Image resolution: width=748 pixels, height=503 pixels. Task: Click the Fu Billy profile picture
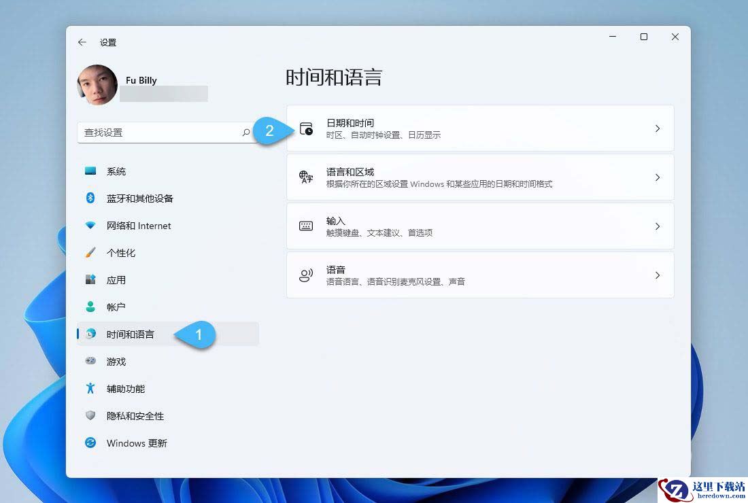[x=97, y=85]
